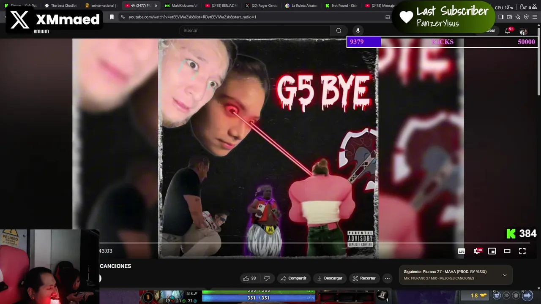Click game F2 pet ability icon
Viewport: 541px width, 304px height.
[497, 296]
